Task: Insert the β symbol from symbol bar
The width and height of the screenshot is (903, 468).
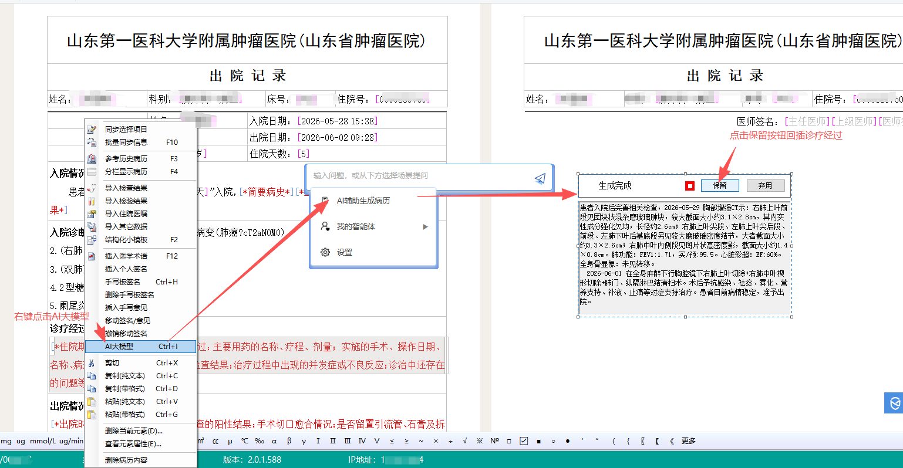Action: click(289, 441)
